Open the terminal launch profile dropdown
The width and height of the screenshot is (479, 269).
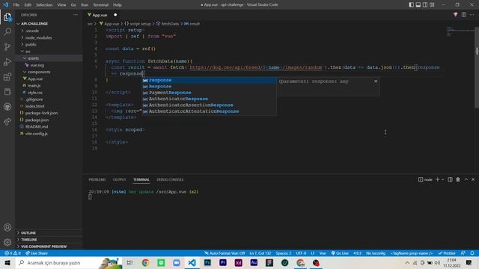[x=442, y=179]
